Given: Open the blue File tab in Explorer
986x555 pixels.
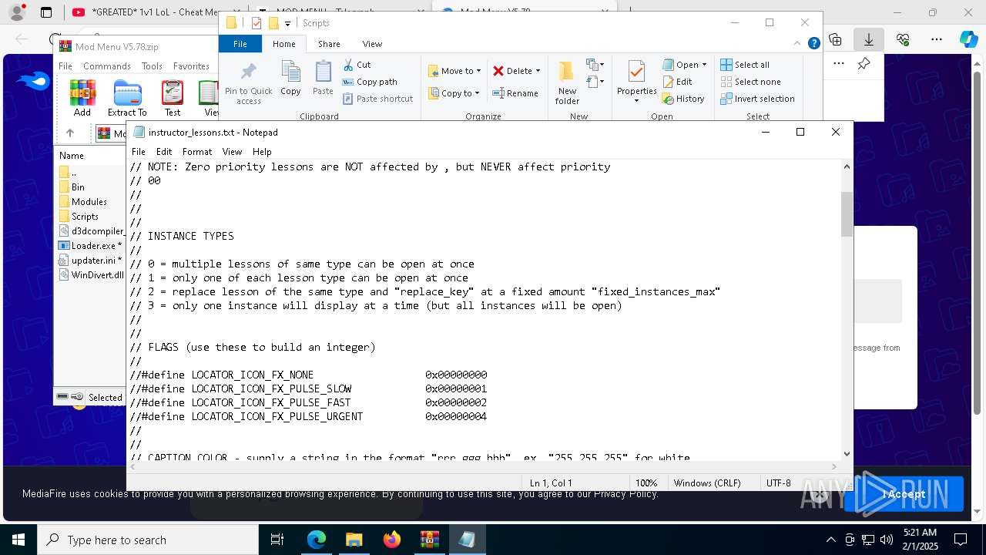Looking at the screenshot, I should [240, 44].
